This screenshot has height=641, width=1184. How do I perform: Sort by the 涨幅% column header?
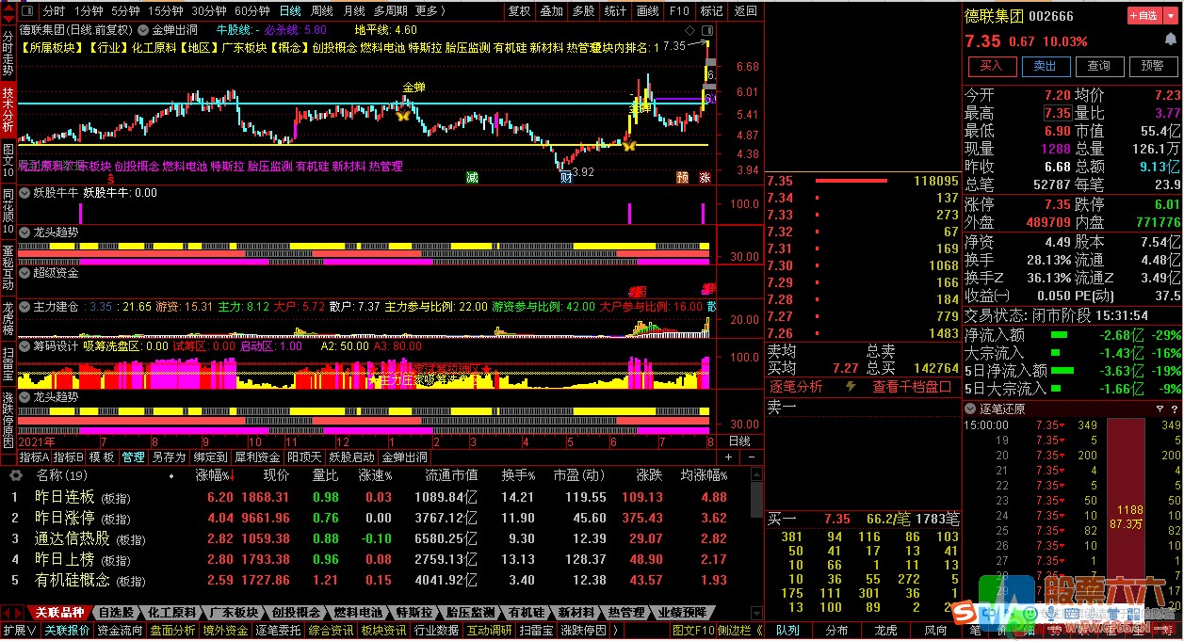(x=216, y=475)
